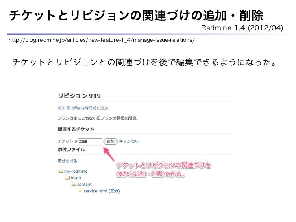Click the (差分) link next to service.html
The image size is (296, 222).
(114, 191)
